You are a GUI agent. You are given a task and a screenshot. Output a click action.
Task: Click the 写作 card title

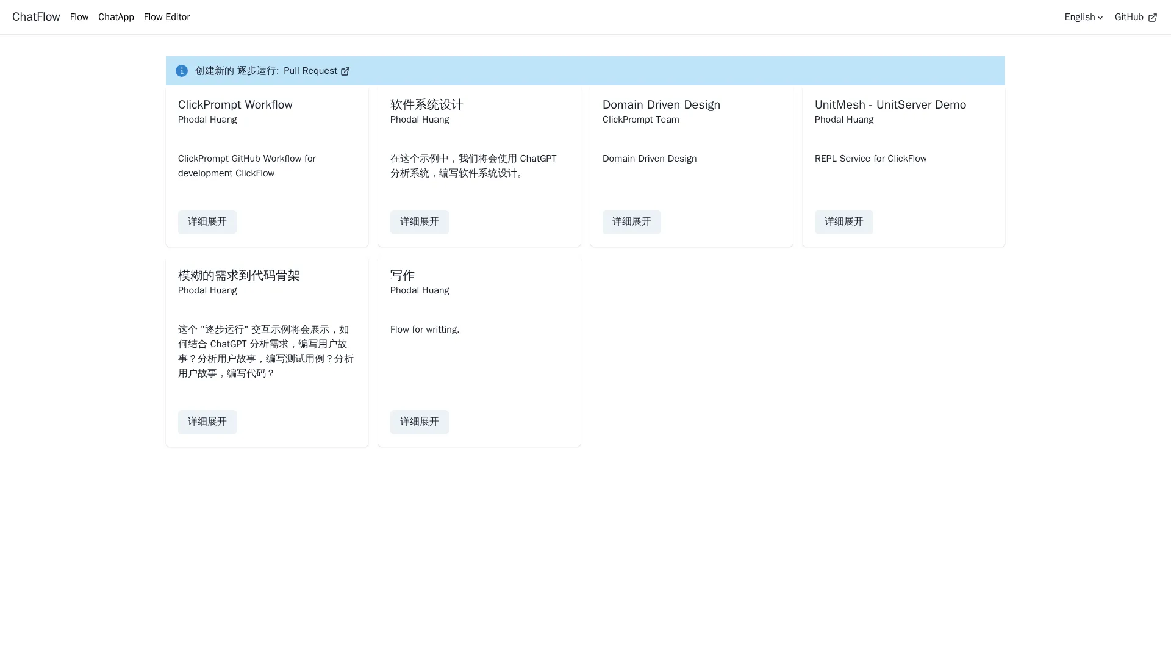tap(403, 276)
